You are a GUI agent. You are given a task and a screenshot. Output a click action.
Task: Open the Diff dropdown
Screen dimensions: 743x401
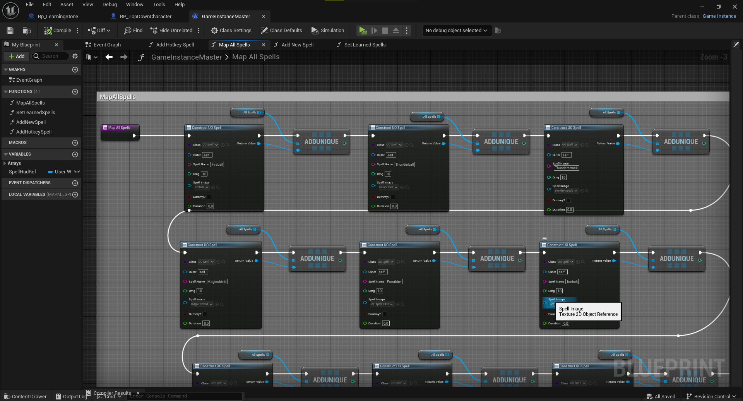click(x=99, y=31)
